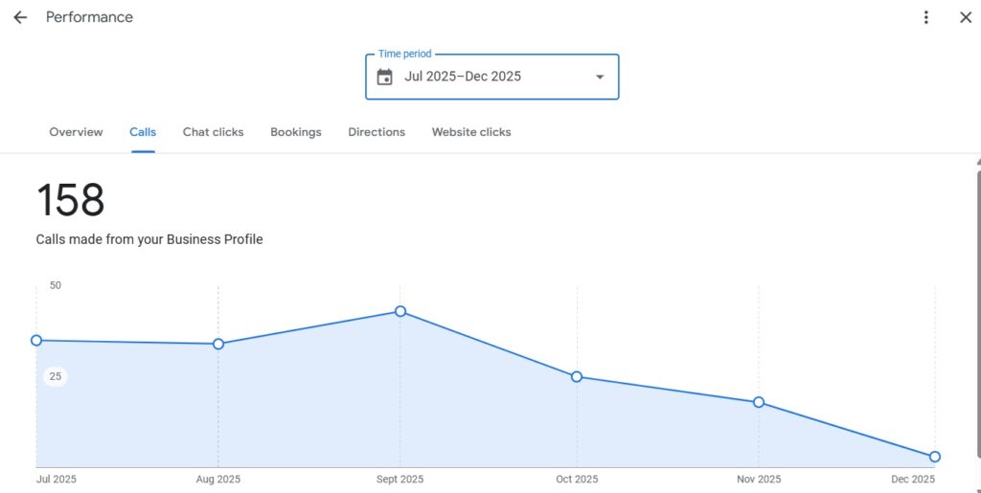Open the Chat clicks tab

(x=213, y=132)
